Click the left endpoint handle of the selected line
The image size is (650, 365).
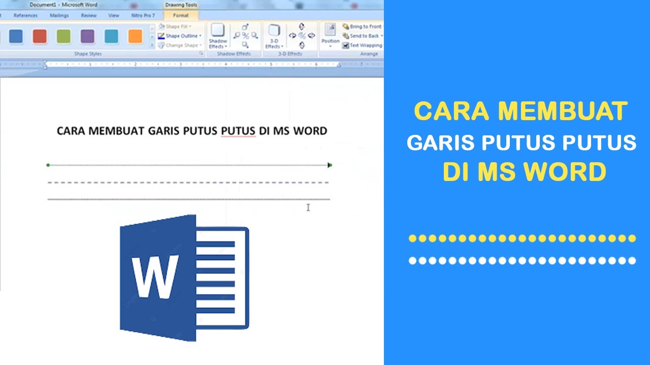[x=48, y=165]
